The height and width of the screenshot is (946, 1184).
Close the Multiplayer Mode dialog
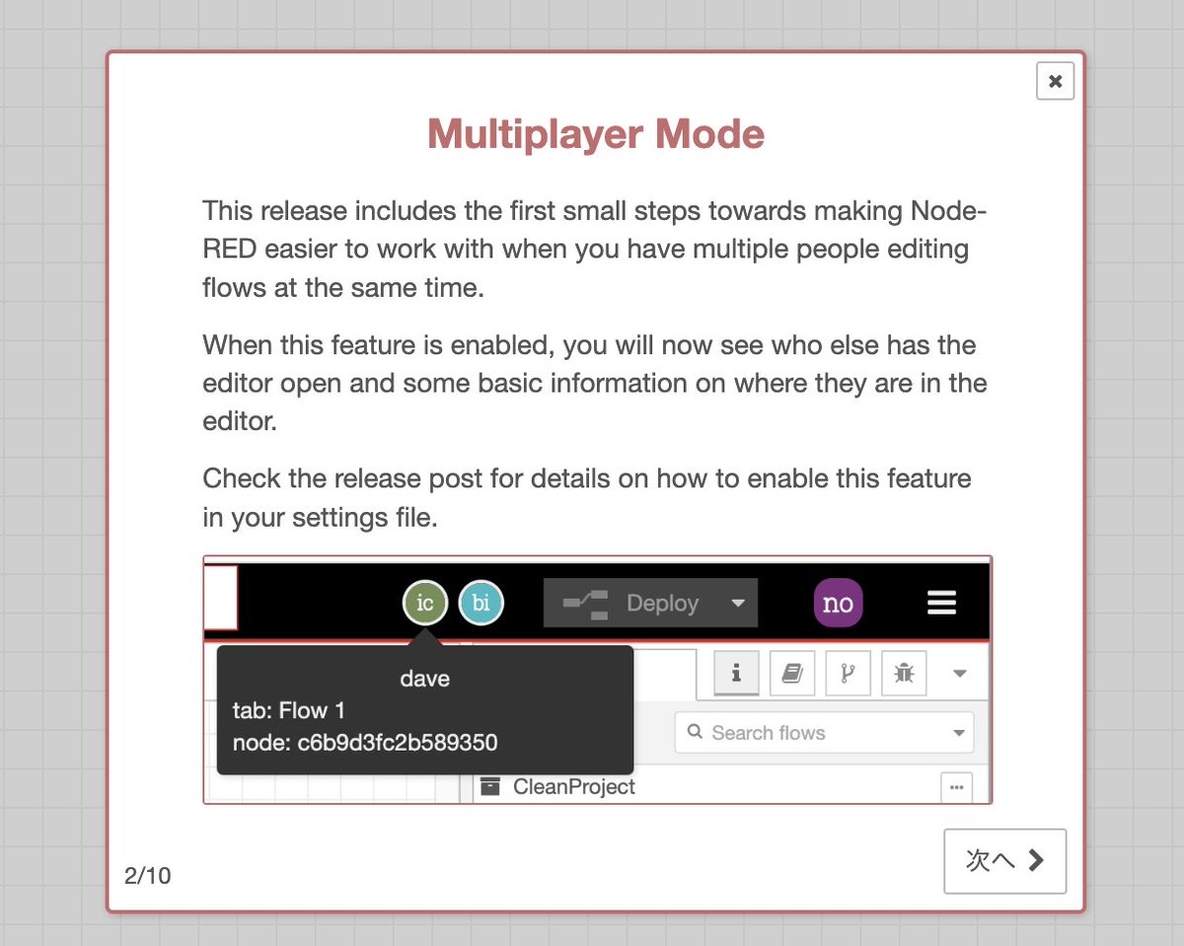tap(1055, 81)
